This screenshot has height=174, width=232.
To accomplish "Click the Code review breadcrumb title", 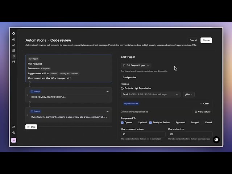I will coord(61,40).
